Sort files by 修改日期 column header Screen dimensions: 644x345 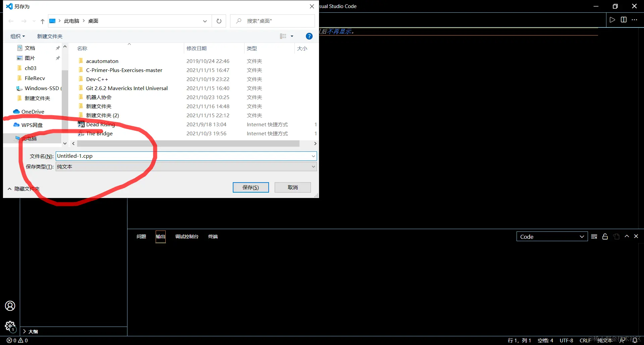click(197, 49)
